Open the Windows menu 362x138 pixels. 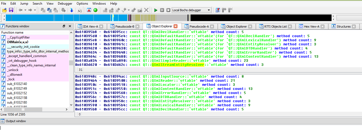click(x=99, y=4)
